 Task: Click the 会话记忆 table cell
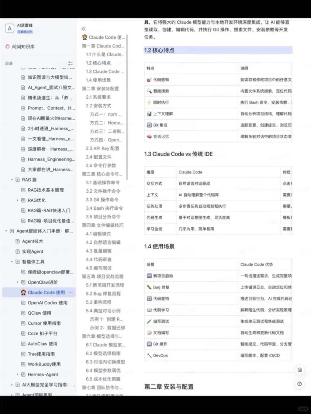pos(191,136)
